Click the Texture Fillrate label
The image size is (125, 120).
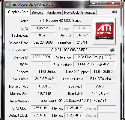[73, 79]
